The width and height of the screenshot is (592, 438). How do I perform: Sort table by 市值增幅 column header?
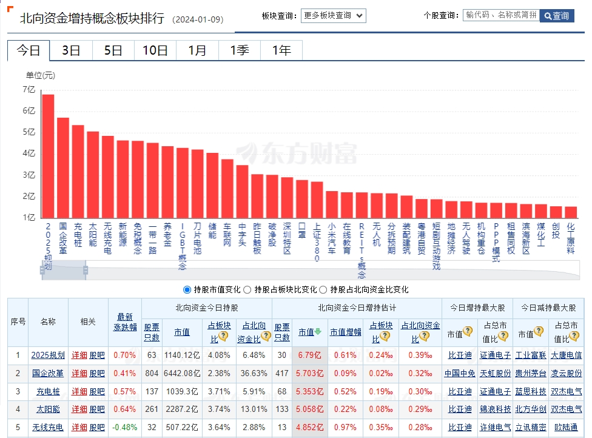coord(345,332)
